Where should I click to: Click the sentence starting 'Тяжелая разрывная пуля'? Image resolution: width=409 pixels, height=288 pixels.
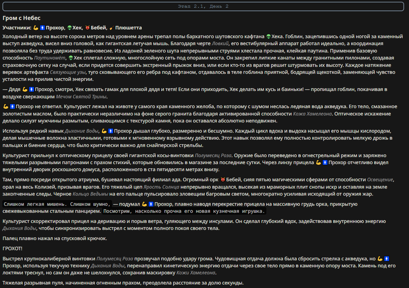click(123, 283)
